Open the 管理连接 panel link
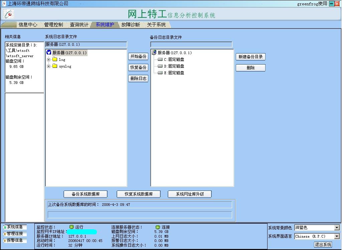 15,234
